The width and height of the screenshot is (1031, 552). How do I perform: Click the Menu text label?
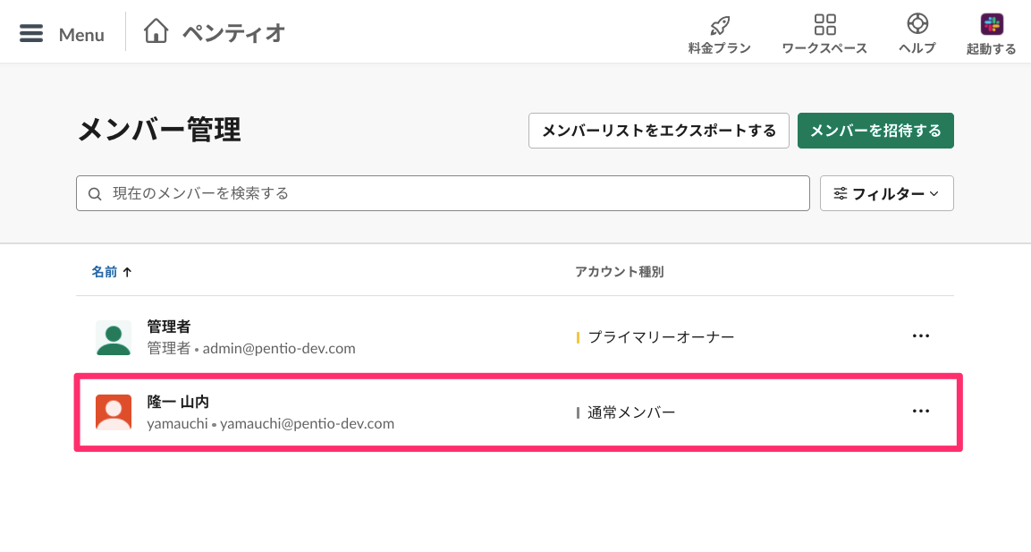[81, 35]
